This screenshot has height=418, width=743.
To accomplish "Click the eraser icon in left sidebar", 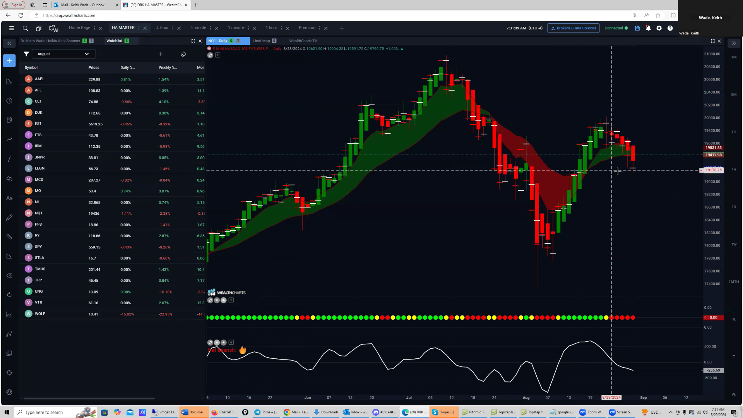I will [9, 276].
